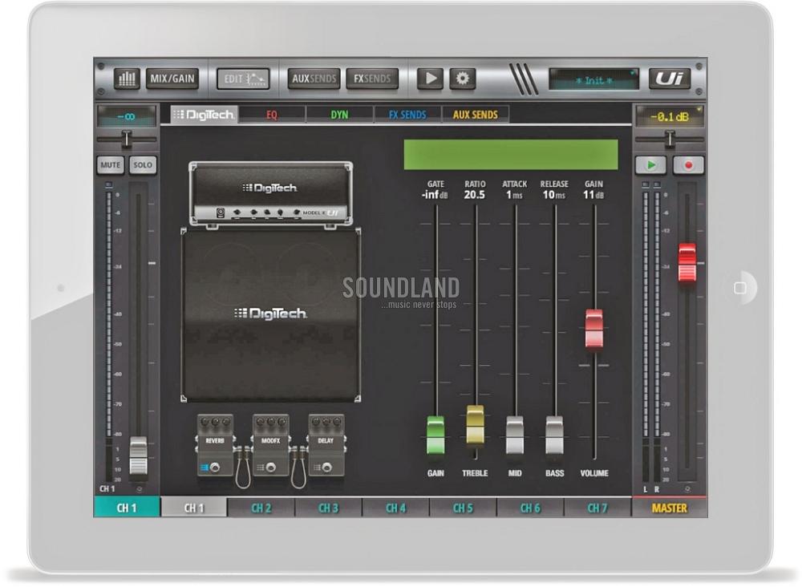
Task: Select the grey CH 1 channel tab
Action: pyautogui.click(x=194, y=508)
